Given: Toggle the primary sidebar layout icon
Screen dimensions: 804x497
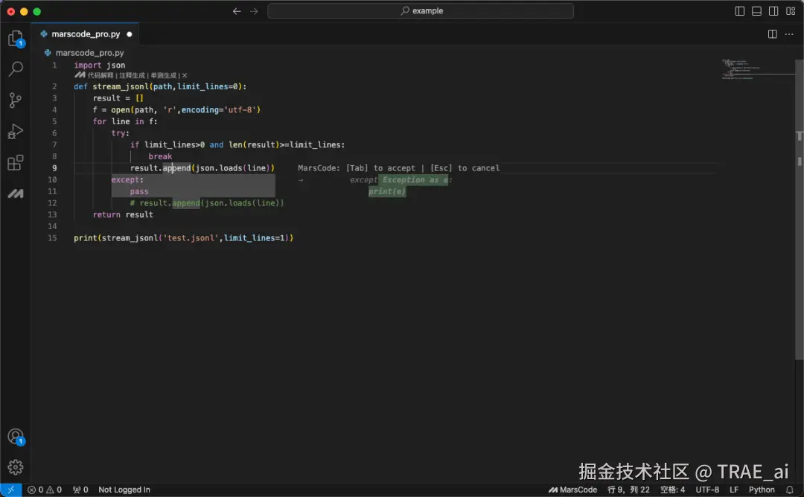Looking at the screenshot, I should click(x=739, y=10).
